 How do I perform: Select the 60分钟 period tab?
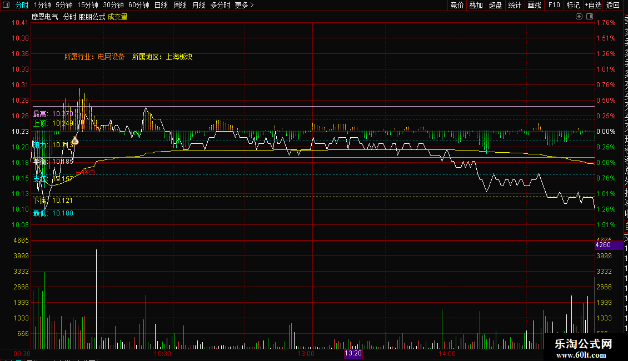tap(139, 5)
